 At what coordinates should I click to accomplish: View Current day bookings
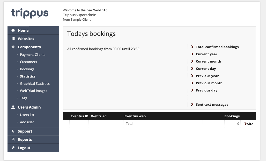point(206,69)
